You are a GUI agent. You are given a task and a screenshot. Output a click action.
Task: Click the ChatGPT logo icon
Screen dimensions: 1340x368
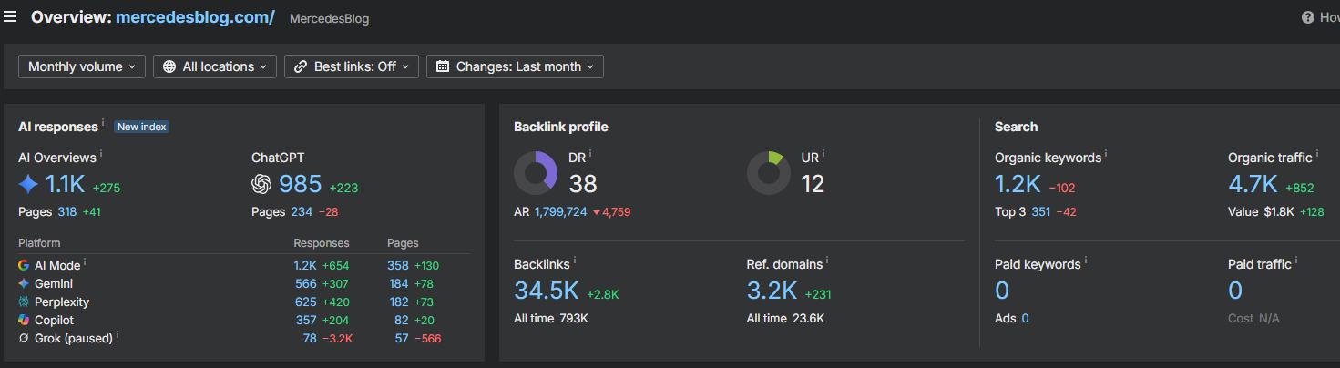pyautogui.click(x=261, y=185)
